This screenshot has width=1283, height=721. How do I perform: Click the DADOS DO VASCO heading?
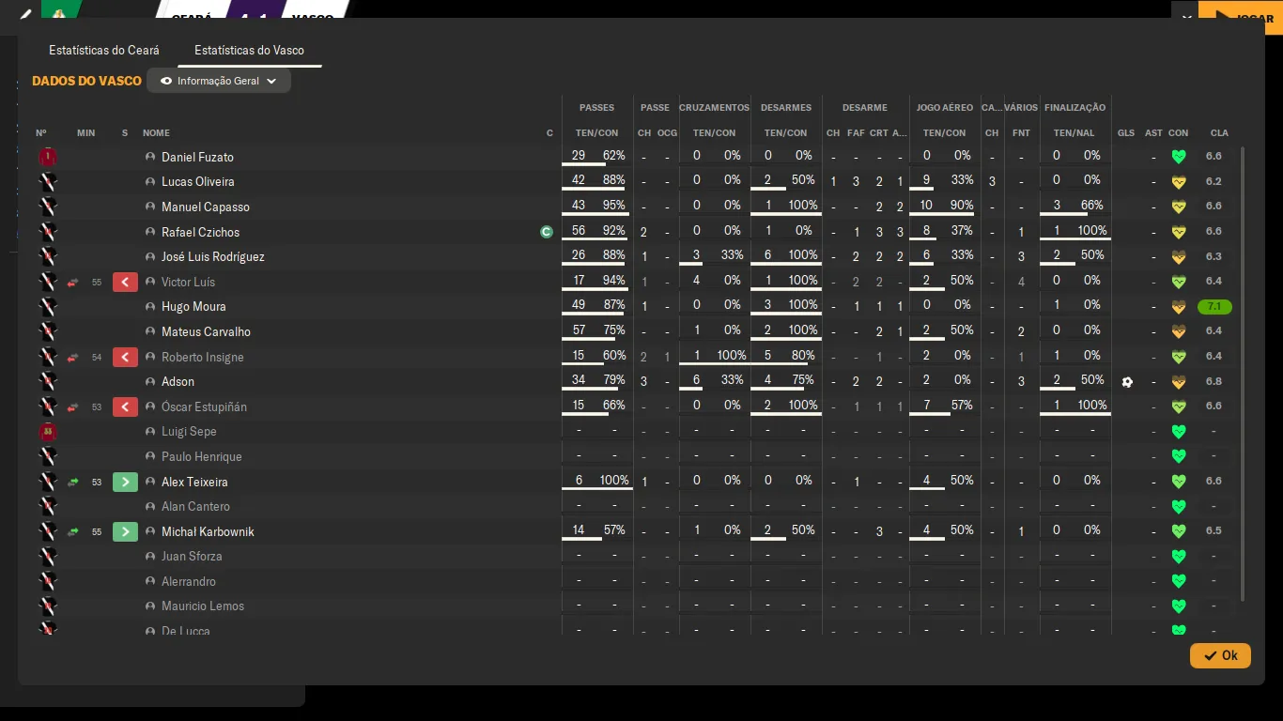[x=86, y=81]
